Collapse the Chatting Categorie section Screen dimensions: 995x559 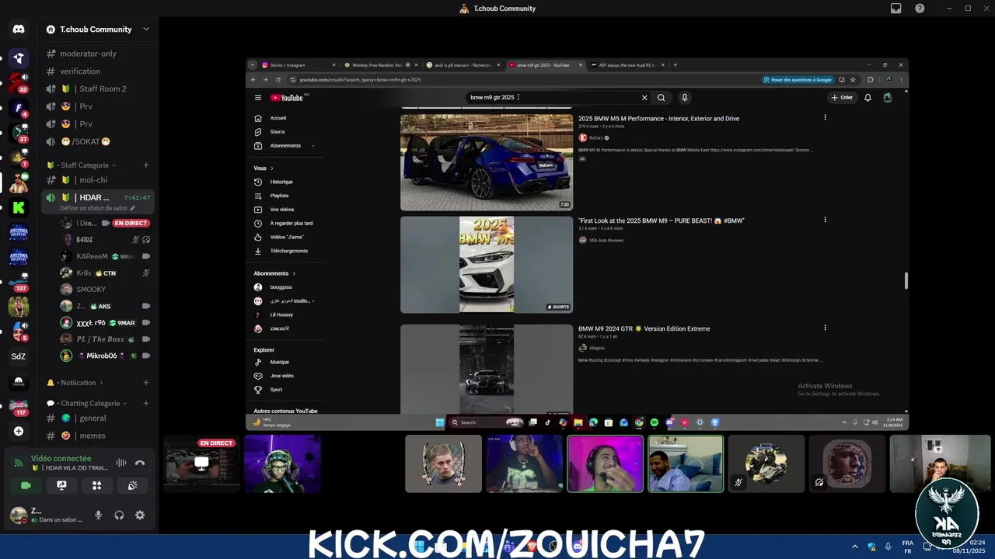(89, 404)
